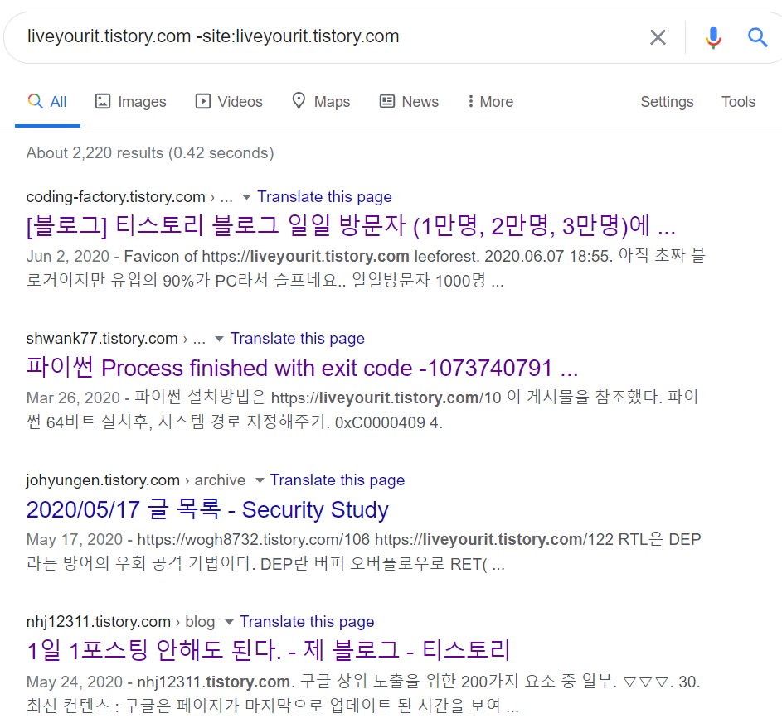Viewport: 782px width, 723px height.
Task: Click the nhj12311.tistory.com › blog URL text
Action: pyautogui.click(x=121, y=621)
